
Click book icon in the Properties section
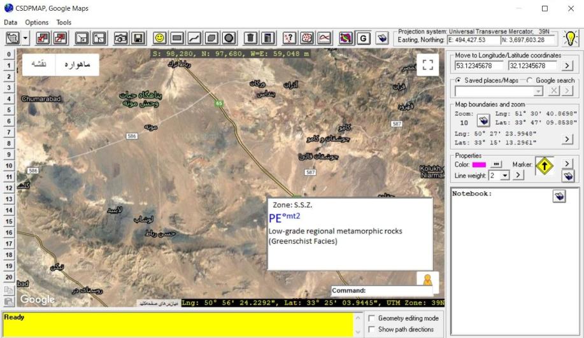(x=568, y=176)
